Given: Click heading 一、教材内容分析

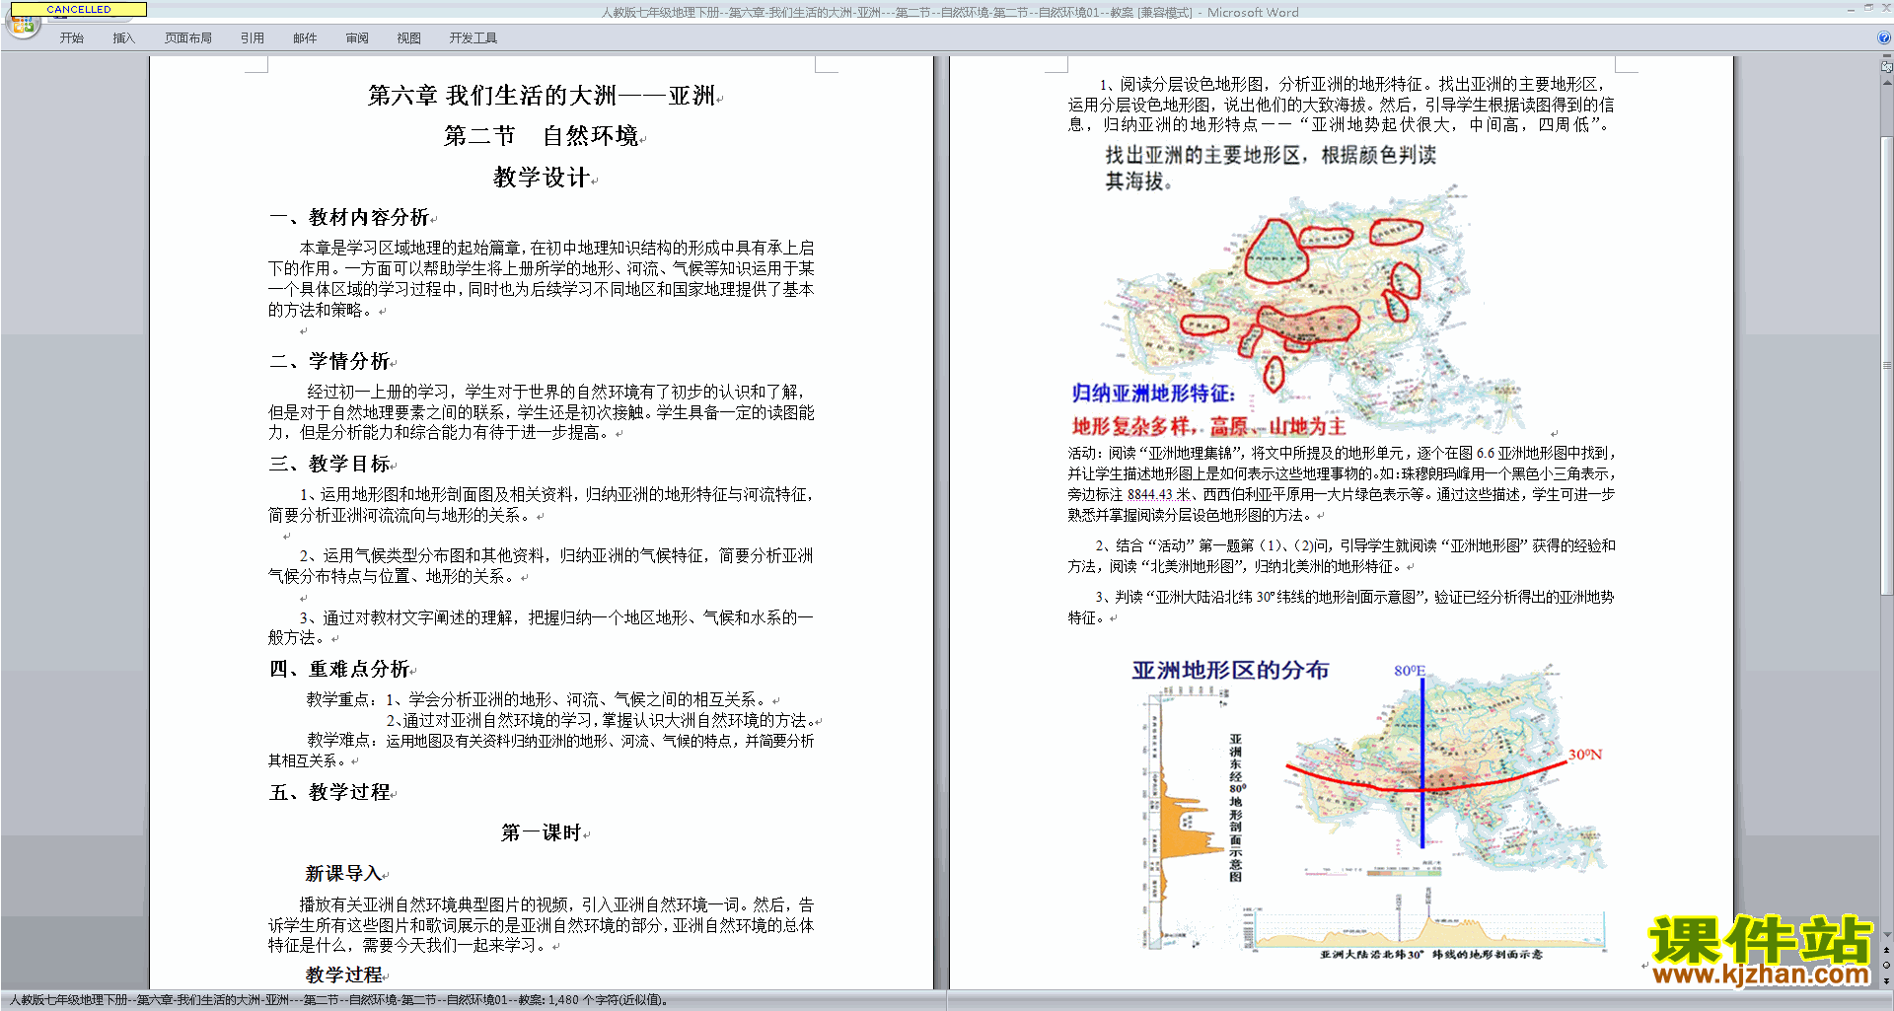Looking at the screenshot, I should 349,217.
